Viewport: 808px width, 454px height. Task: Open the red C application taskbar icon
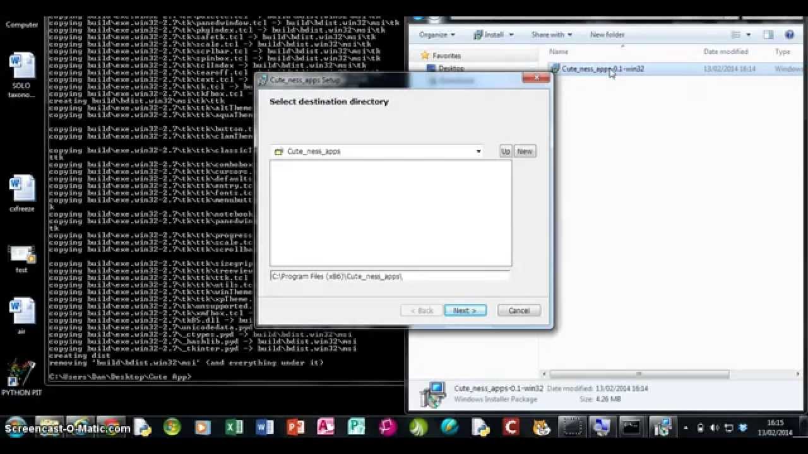click(510, 428)
